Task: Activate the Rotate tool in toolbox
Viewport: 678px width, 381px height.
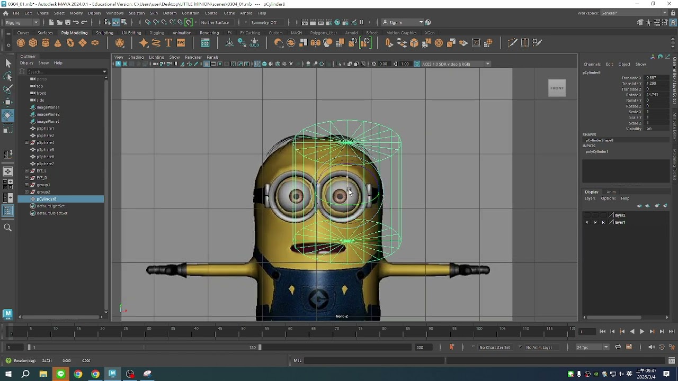Action: point(8,115)
